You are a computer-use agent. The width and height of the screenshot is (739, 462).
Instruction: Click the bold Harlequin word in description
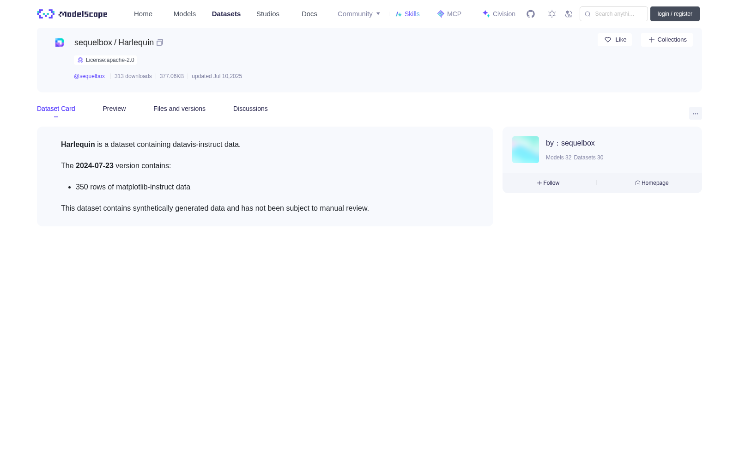coord(78,145)
